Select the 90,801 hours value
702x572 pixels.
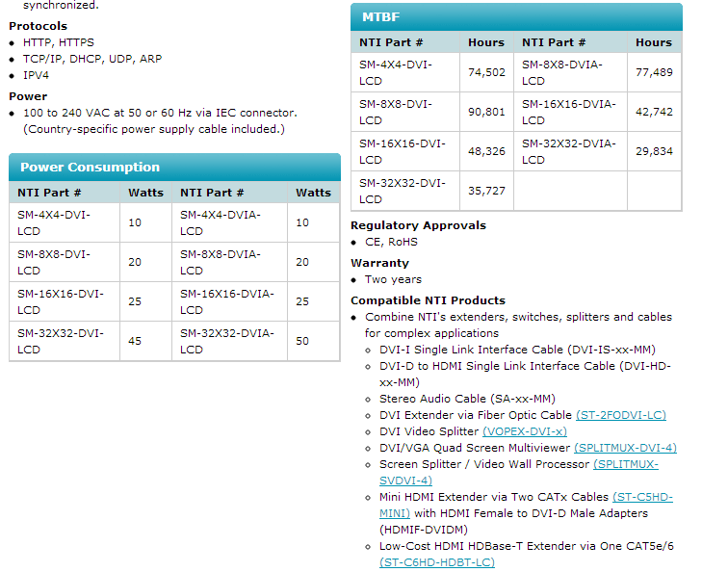486,112
